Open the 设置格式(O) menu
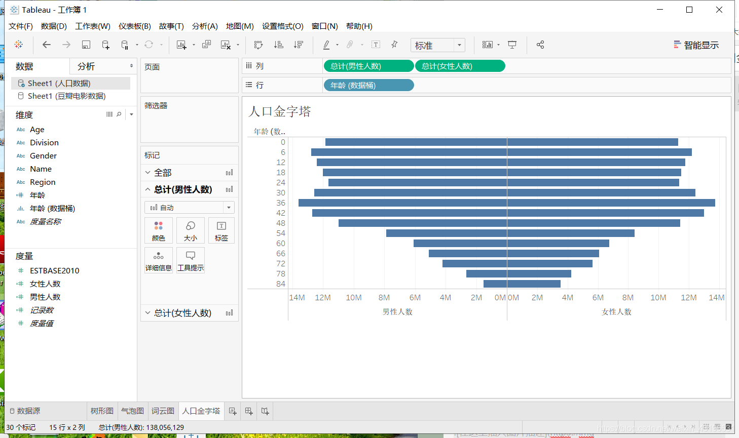 pyautogui.click(x=283, y=26)
